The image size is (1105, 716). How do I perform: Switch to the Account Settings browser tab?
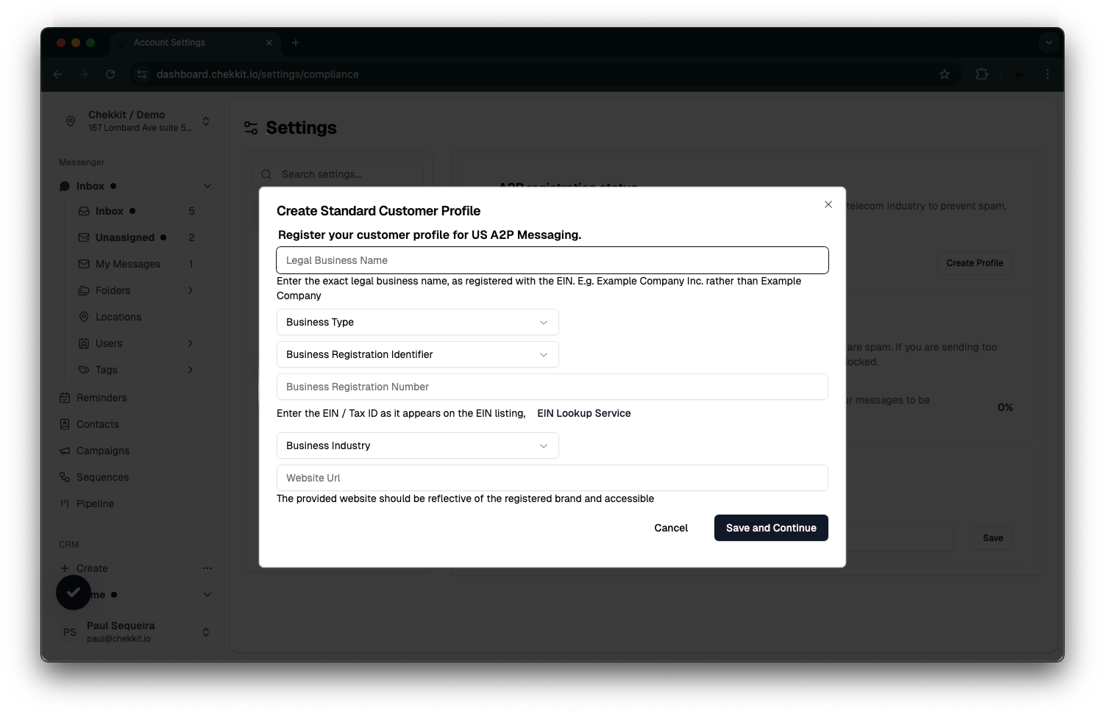point(196,43)
